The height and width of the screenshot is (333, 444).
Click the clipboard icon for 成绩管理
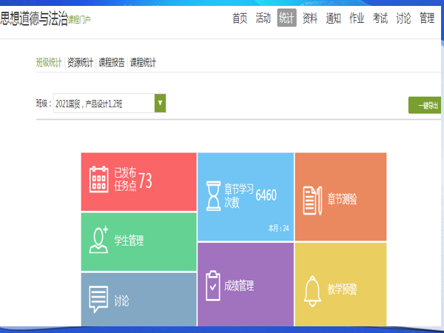pyautogui.click(x=213, y=285)
